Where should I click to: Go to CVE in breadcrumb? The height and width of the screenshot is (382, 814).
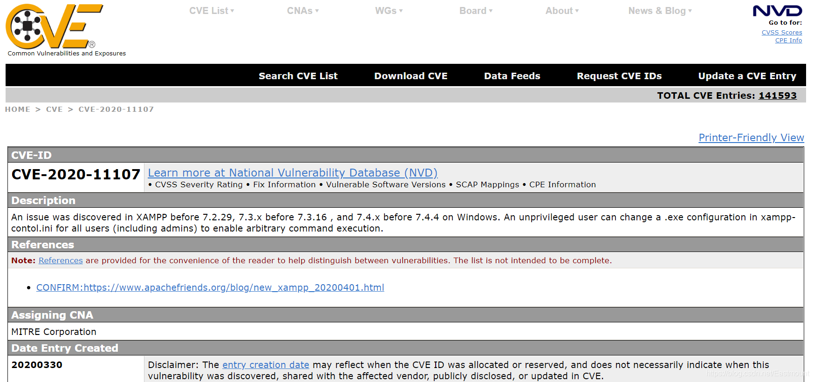coord(55,109)
